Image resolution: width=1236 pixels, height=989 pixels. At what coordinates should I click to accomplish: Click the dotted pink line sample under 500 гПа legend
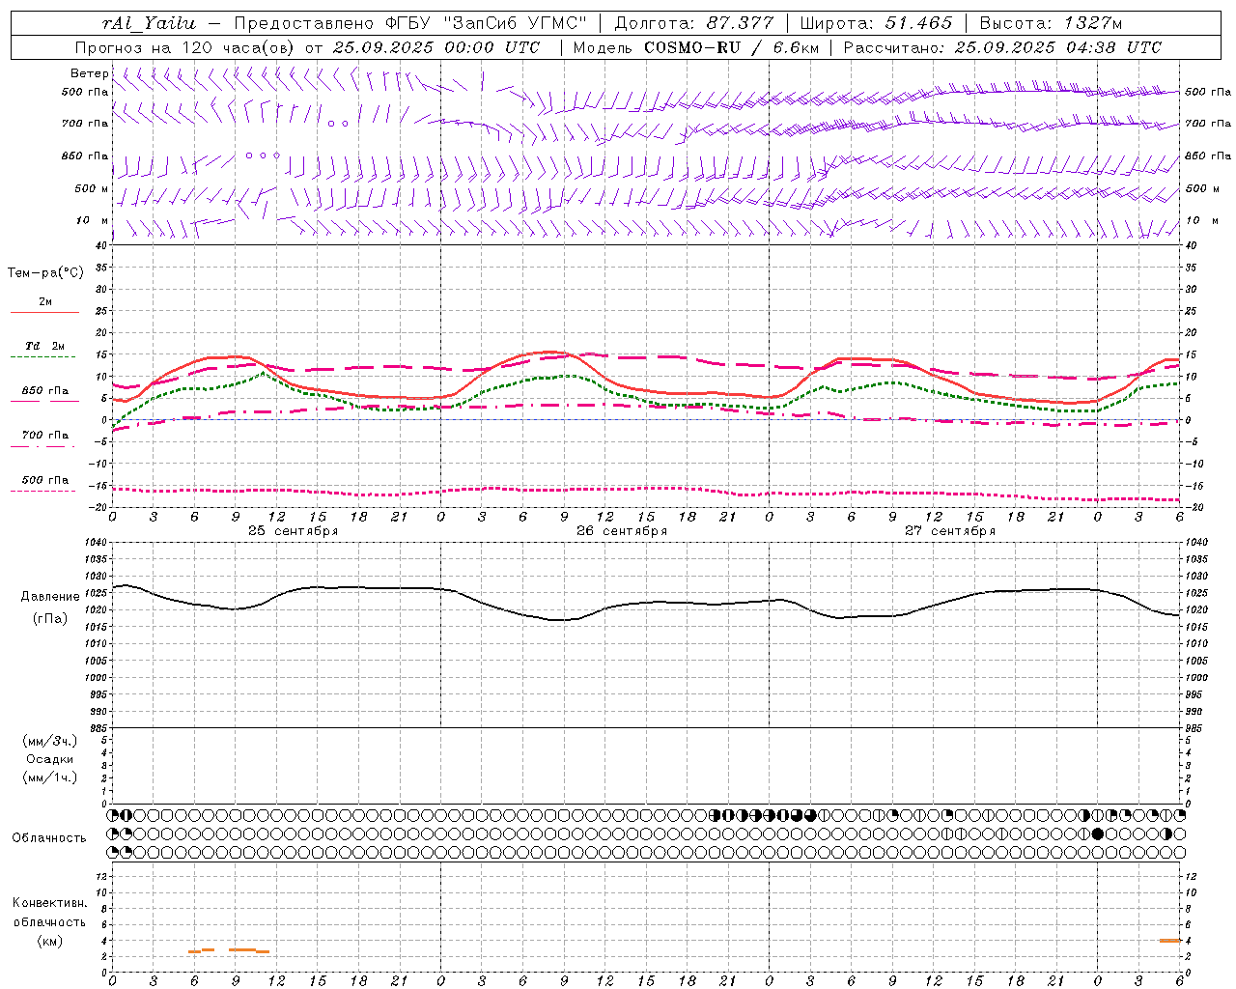point(42,492)
